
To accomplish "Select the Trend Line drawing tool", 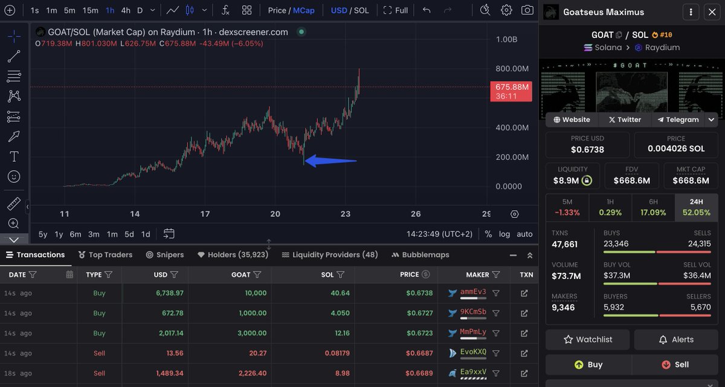I will coord(13,56).
